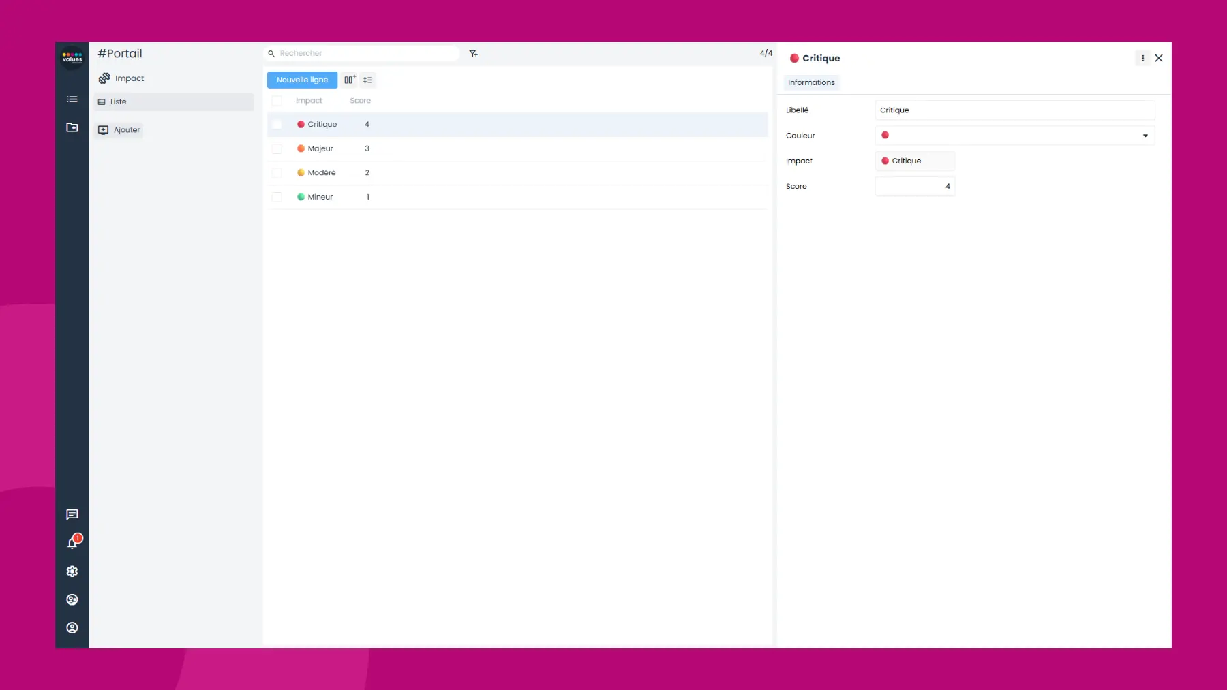Open settings with the gear icon
This screenshot has width=1227, height=690.
click(x=72, y=571)
